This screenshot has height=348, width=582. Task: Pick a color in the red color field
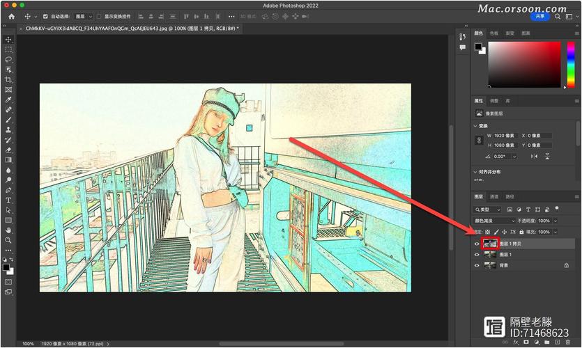pos(524,65)
